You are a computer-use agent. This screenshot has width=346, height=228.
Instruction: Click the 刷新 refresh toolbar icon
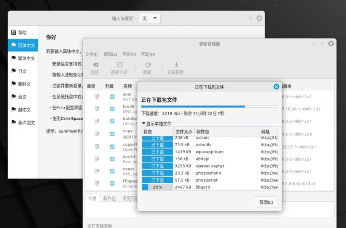coord(148,65)
